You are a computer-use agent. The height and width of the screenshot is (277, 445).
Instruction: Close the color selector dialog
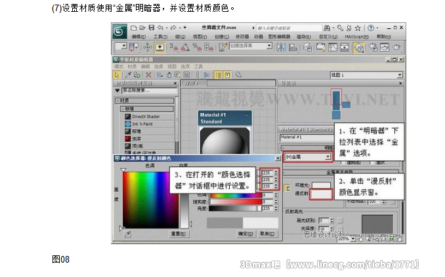[278, 158]
